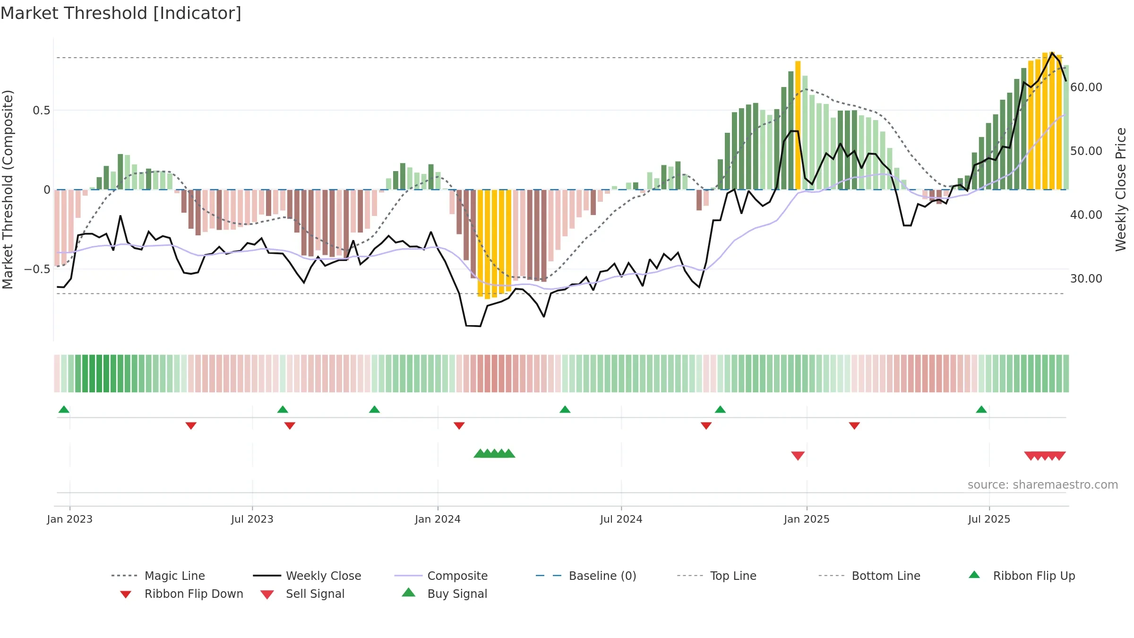
Task: Click the source: sharemaestro.com text
Action: point(1043,485)
